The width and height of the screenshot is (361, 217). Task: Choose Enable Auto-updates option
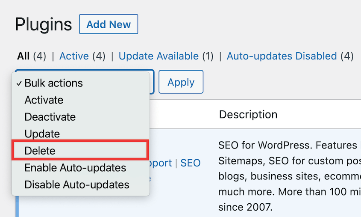click(x=81, y=168)
